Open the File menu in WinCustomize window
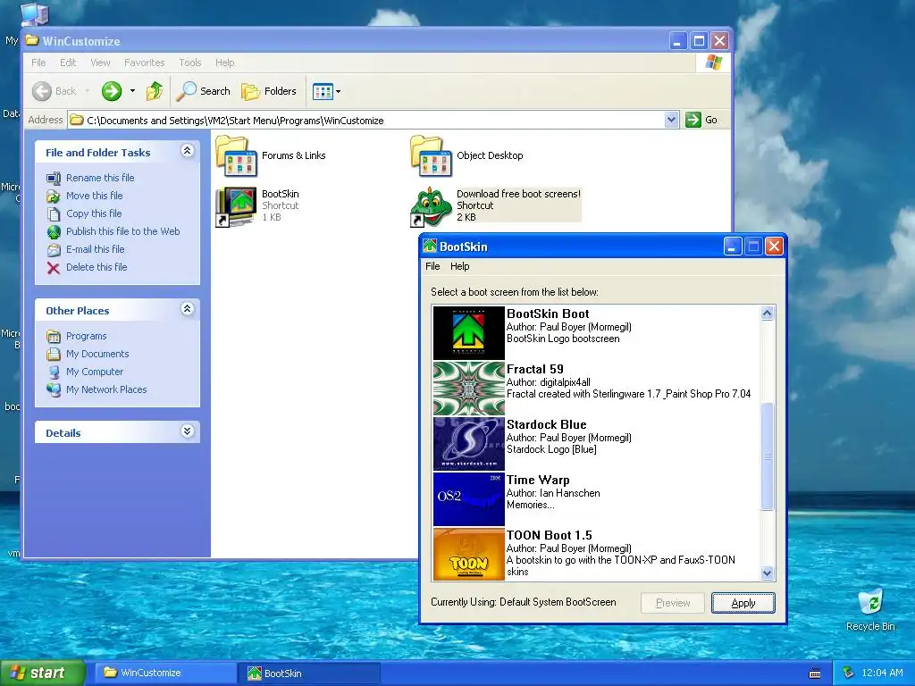 [38, 63]
